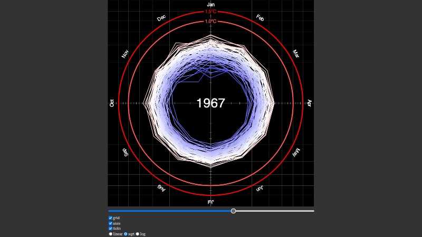The width and height of the screenshot is (422, 237).
Task: Uncheck the grid checkbox
Action: click(x=110, y=218)
